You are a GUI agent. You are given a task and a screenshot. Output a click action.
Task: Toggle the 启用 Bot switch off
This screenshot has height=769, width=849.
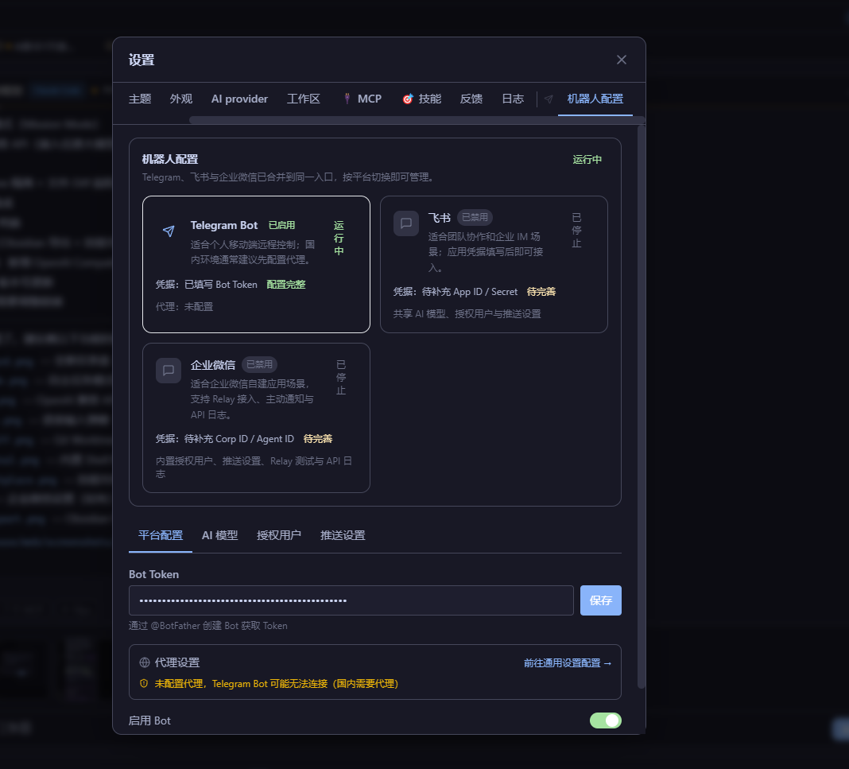tap(605, 720)
